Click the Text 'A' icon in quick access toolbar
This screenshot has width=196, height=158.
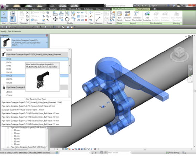(x=41, y=27)
